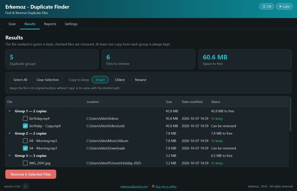Image resolution: width=297 pixels, height=191 pixels.
Task: Uncheck 04 - Morning.mp3 in the Downloads row
Action: (25, 148)
